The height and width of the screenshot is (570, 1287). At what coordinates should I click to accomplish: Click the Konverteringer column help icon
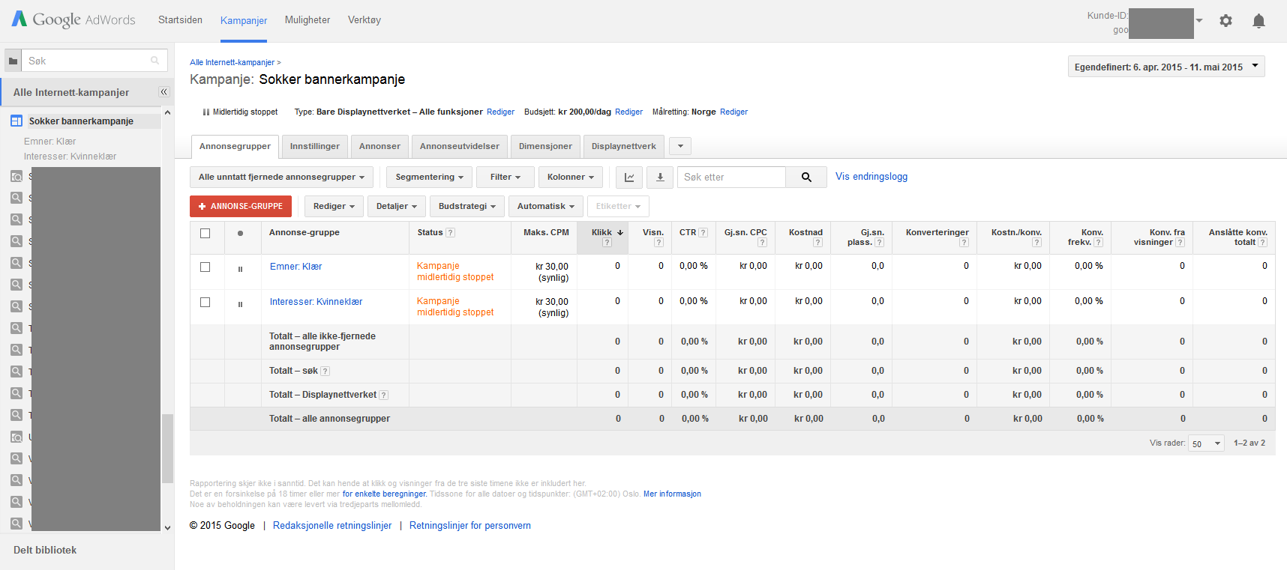pyautogui.click(x=964, y=242)
